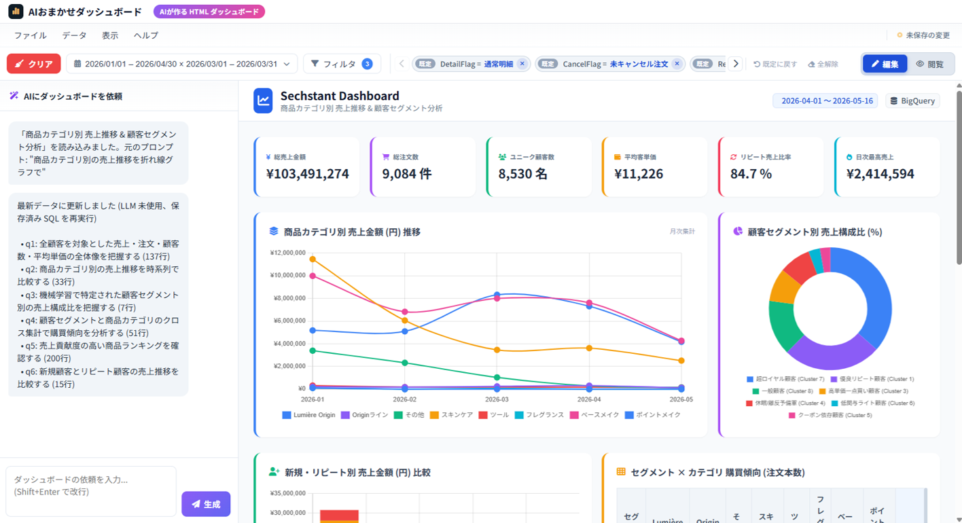
Task: Click the Sechstant Dashboard chart icon
Action: point(263,101)
